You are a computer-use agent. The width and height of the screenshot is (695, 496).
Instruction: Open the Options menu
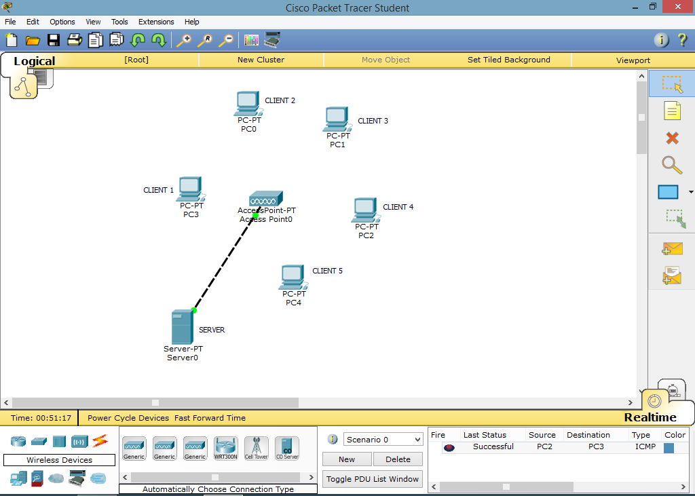pyautogui.click(x=62, y=22)
